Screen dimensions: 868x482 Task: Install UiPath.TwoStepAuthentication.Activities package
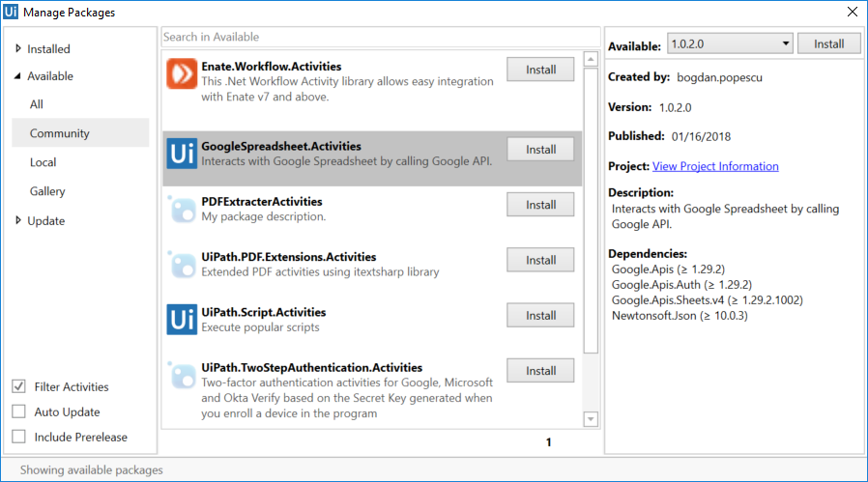pos(540,371)
